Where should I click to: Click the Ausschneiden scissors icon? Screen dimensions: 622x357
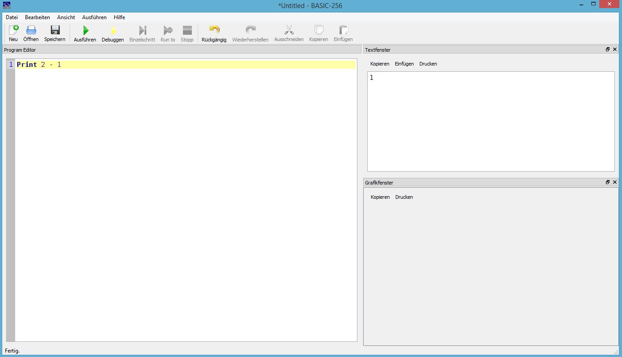(289, 30)
